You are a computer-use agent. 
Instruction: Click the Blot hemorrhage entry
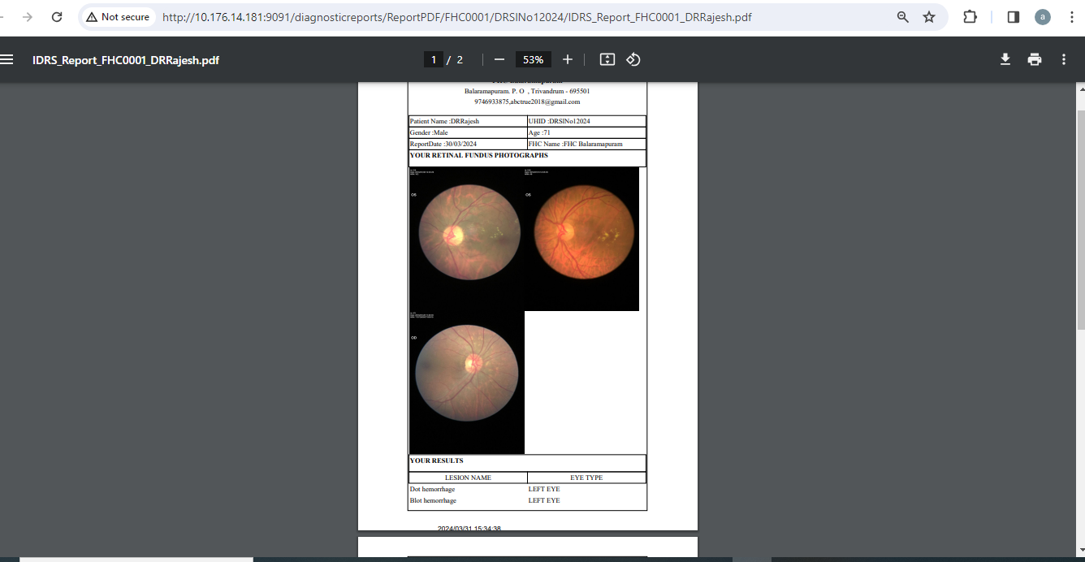pos(433,501)
